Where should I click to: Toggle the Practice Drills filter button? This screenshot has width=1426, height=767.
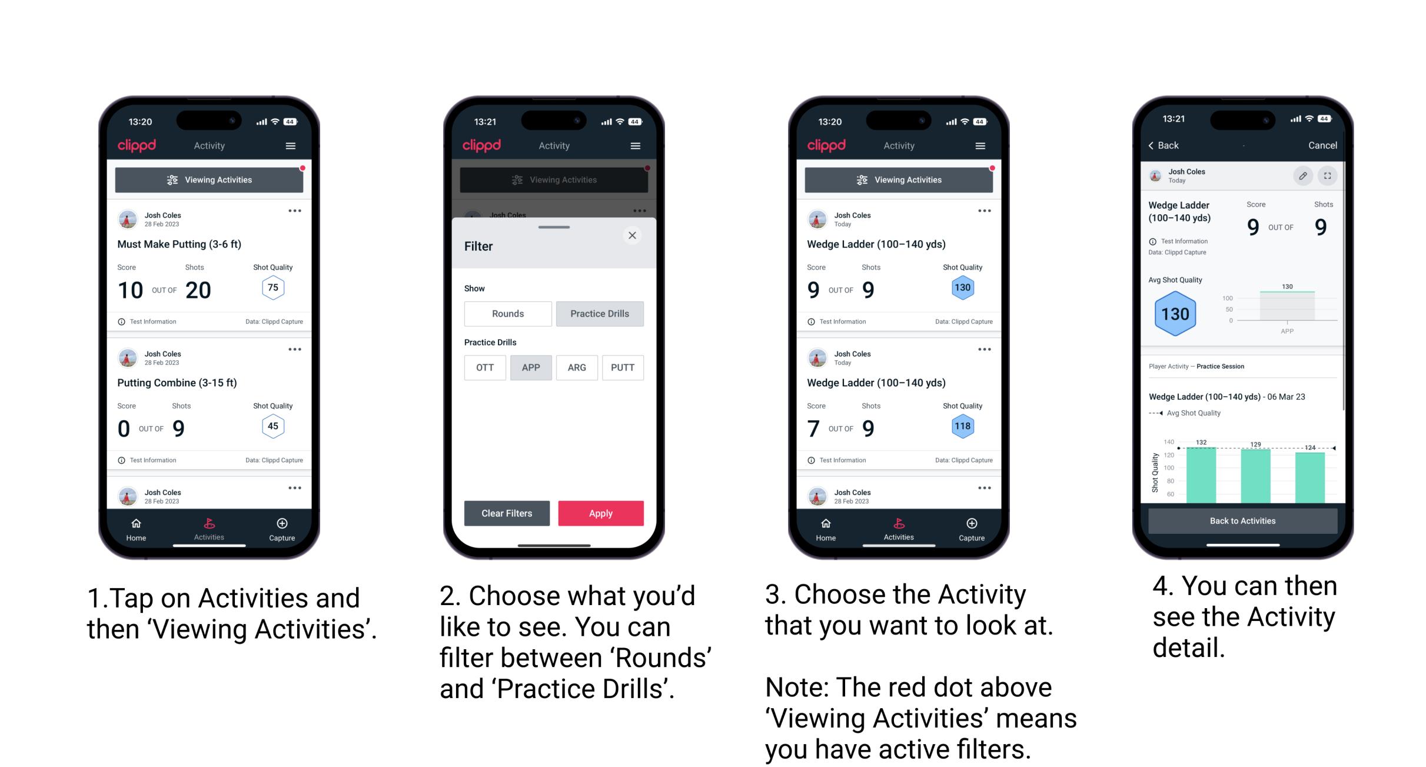(601, 314)
